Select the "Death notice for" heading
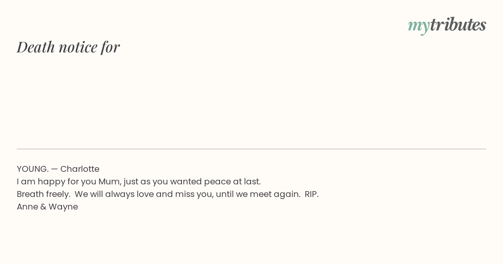The image size is (503, 264). (x=68, y=47)
